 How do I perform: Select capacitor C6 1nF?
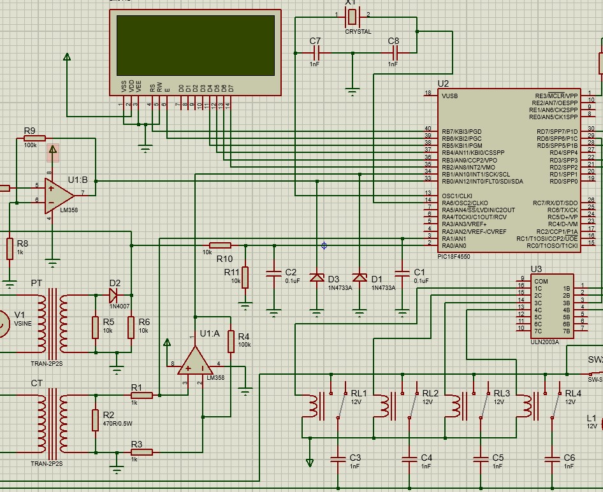coord(552,459)
